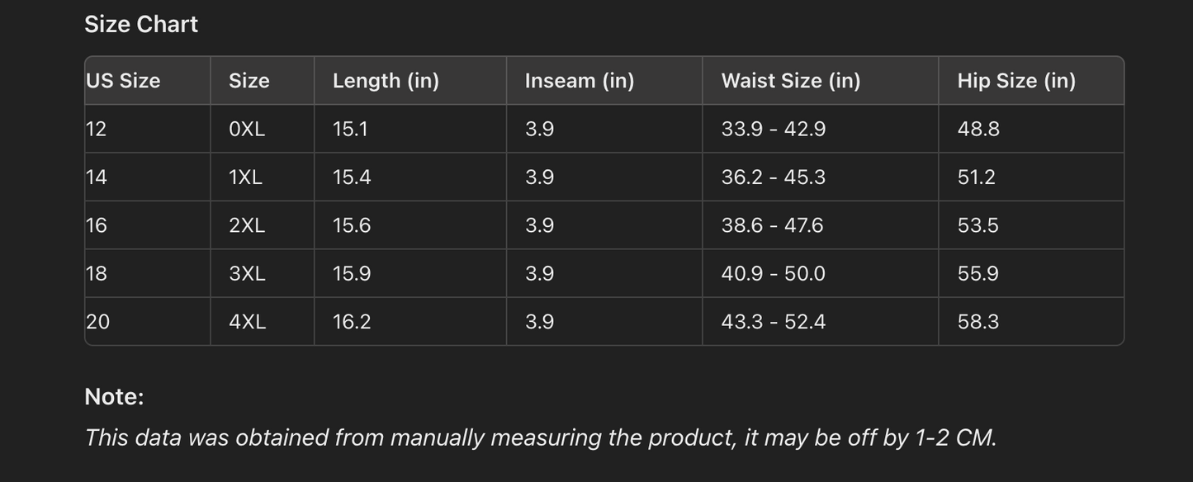Select the 1XL size cell
Screen dimensions: 1193x482
click(245, 177)
